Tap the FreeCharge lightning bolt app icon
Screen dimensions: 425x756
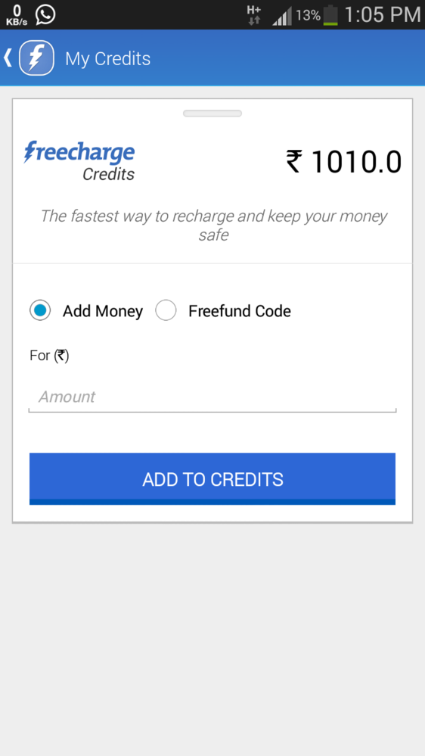click(x=36, y=58)
